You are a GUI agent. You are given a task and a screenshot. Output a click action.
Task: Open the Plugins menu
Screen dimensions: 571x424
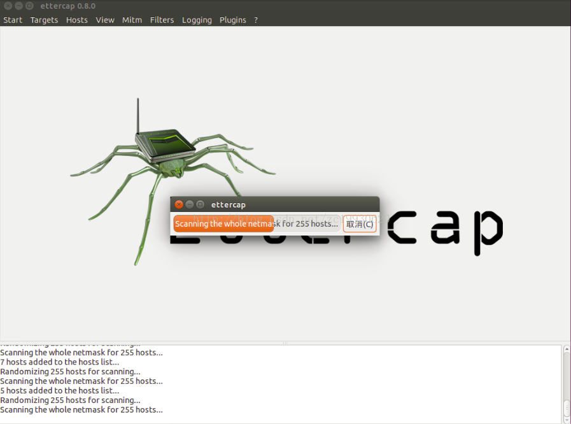pyautogui.click(x=233, y=20)
